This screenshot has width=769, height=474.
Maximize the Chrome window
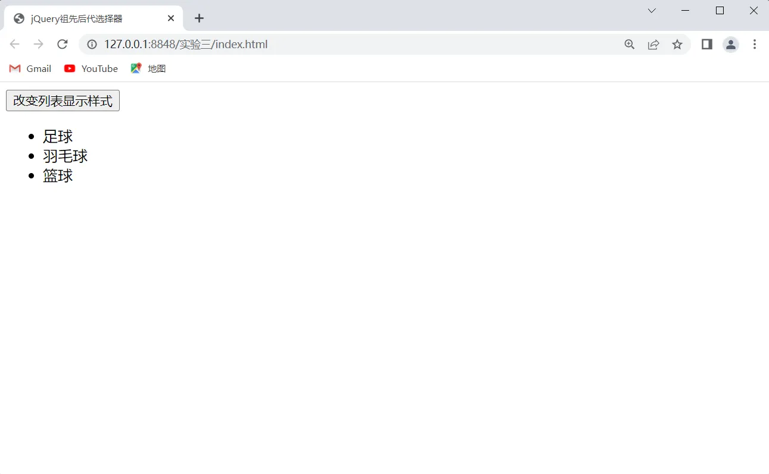tap(720, 11)
